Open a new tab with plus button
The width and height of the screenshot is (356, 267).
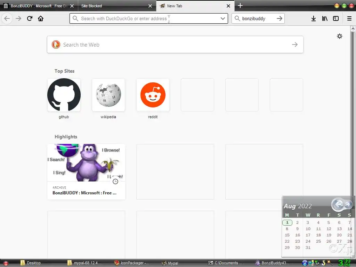point(240,6)
